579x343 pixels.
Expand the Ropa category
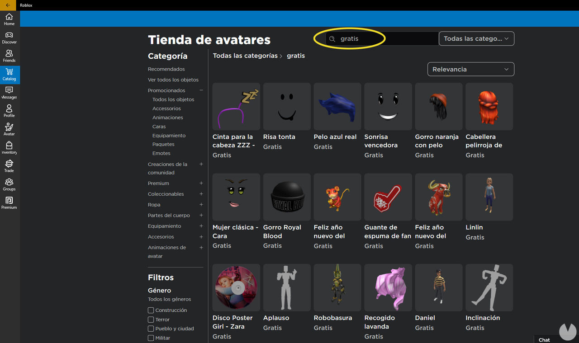[x=201, y=205]
